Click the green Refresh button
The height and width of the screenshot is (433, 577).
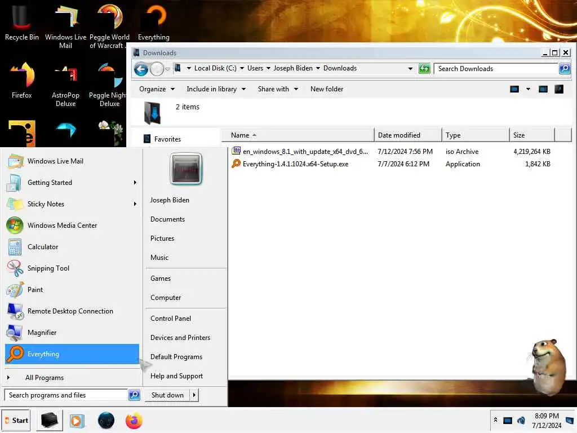424,68
